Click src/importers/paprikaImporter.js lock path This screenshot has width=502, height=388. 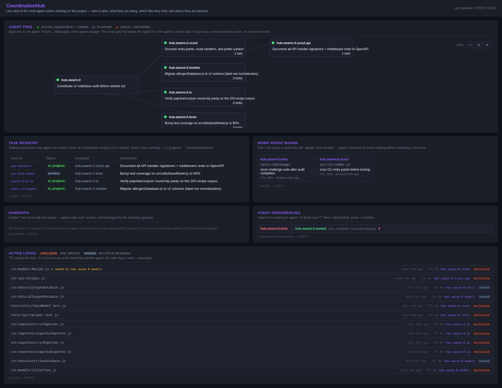41,333
